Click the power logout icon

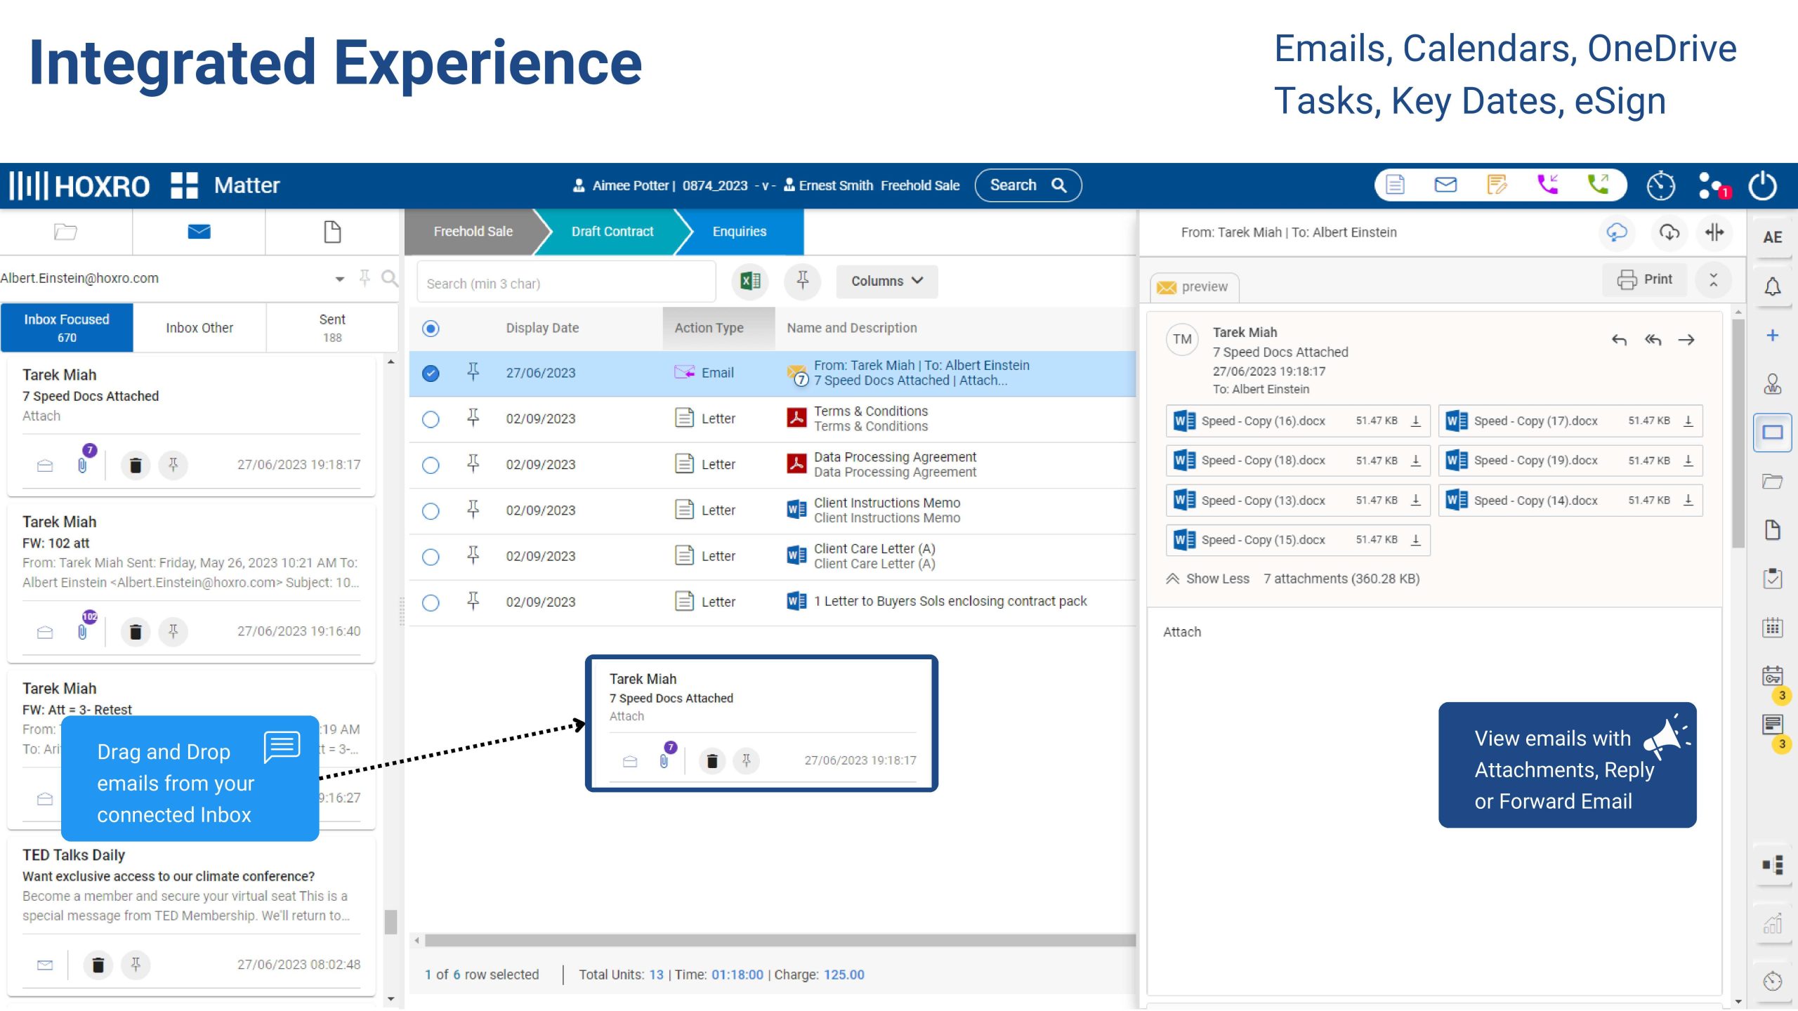click(x=1762, y=186)
